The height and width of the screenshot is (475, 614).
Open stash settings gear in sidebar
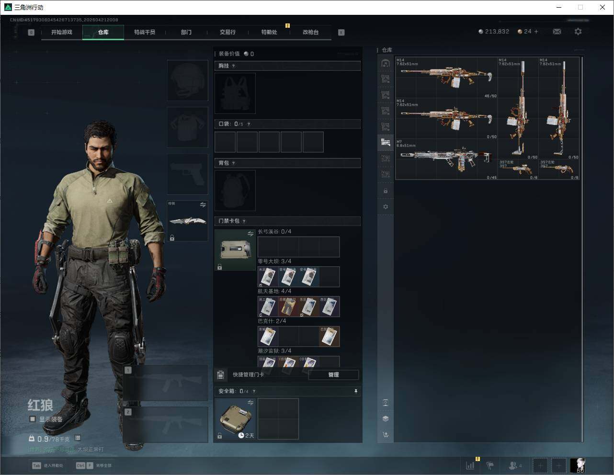tap(386, 207)
